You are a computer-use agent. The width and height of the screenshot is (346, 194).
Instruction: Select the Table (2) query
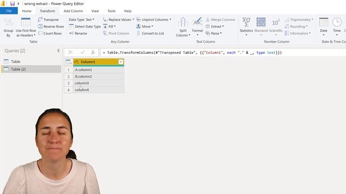point(31,69)
